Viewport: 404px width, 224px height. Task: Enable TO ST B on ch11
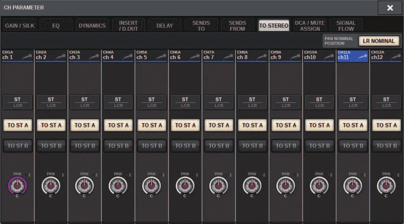click(x=353, y=146)
